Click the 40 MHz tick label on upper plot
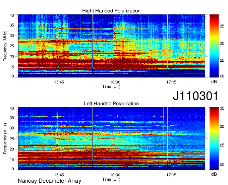 pos(12,15)
